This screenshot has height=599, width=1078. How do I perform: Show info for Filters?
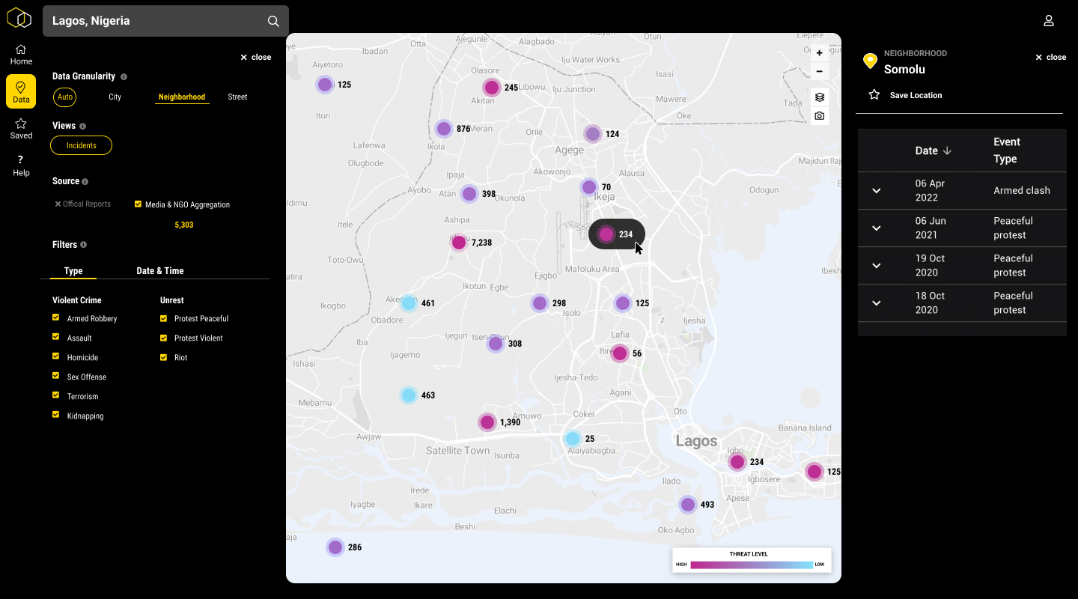click(83, 245)
